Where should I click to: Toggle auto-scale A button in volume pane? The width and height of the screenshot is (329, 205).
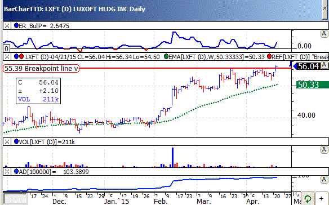tap(324, 150)
